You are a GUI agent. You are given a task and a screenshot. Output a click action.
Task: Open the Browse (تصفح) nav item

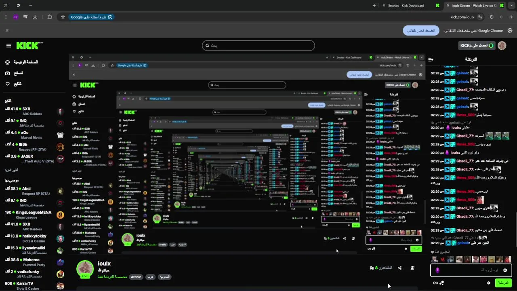click(x=14, y=73)
